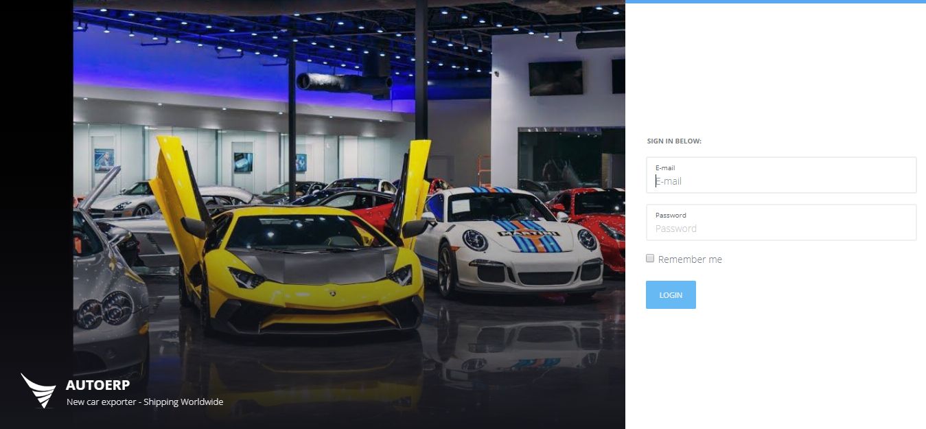The width and height of the screenshot is (926, 429).
Task: Click the blue LOGIN button
Action: [x=671, y=294]
